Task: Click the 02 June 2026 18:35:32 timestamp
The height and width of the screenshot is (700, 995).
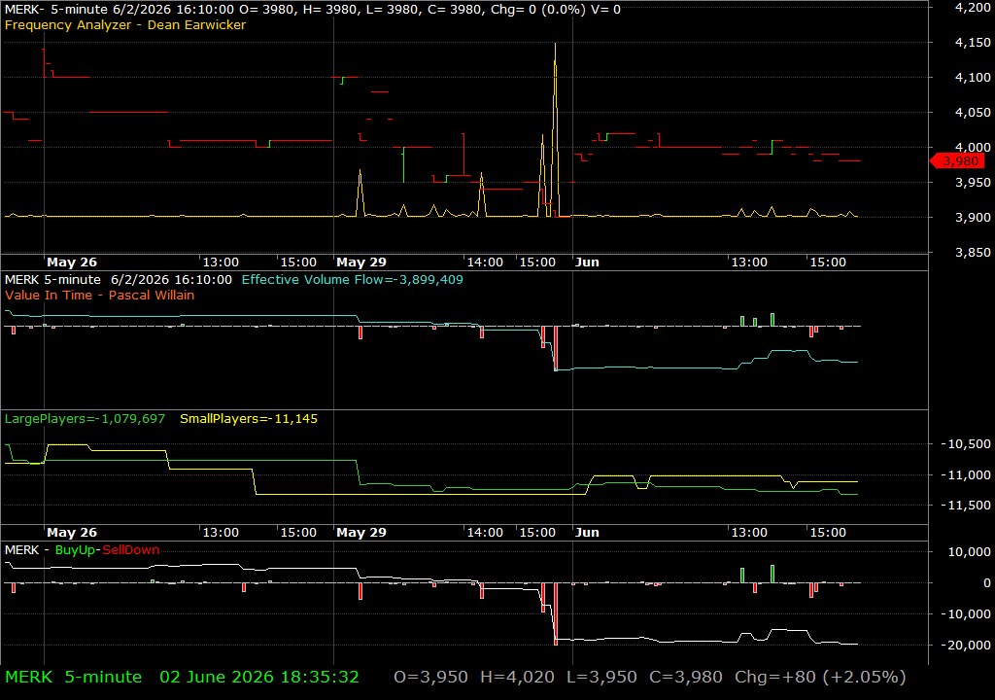Action: pyautogui.click(x=258, y=677)
